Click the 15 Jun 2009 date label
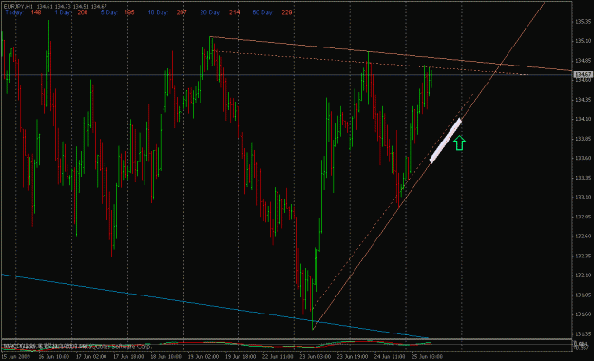Screen dimensions: 594x361 click(x=16, y=357)
